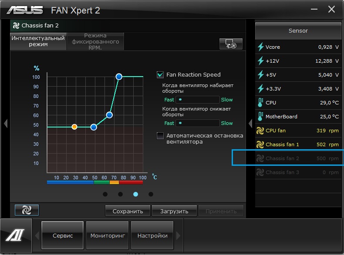
Task: Switch to Интеллектуальный режим tab
Action: [38, 41]
